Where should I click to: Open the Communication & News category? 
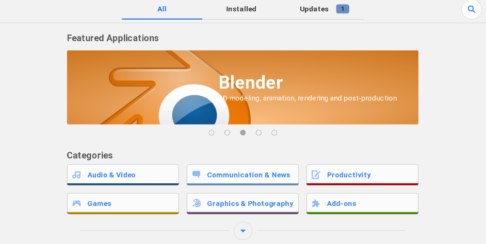pos(242,175)
